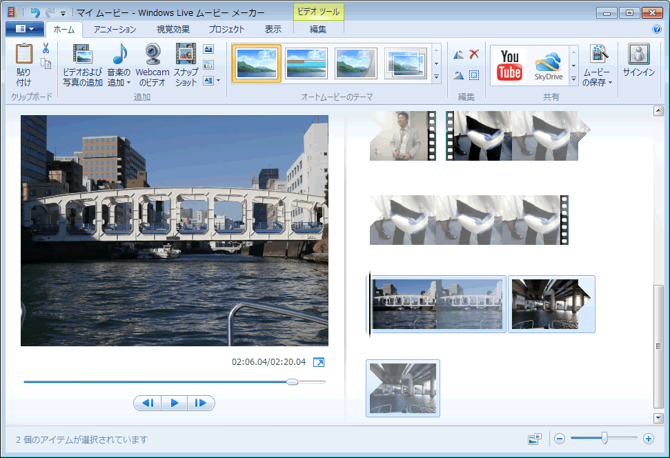The height and width of the screenshot is (458, 670).
Task: Step to the previous frame
Action: tap(148, 403)
